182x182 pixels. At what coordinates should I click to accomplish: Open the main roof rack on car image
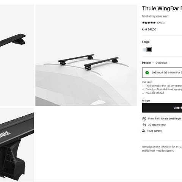click(86, 55)
